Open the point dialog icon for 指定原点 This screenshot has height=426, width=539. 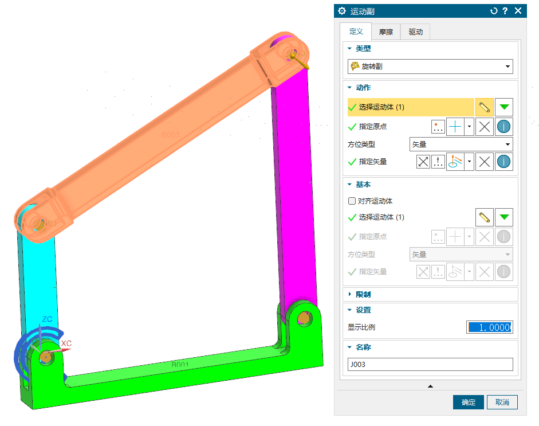click(438, 127)
